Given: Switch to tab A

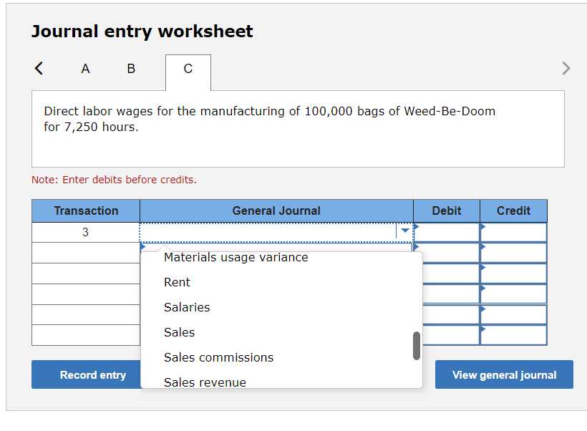Looking at the screenshot, I should point(85,69).
